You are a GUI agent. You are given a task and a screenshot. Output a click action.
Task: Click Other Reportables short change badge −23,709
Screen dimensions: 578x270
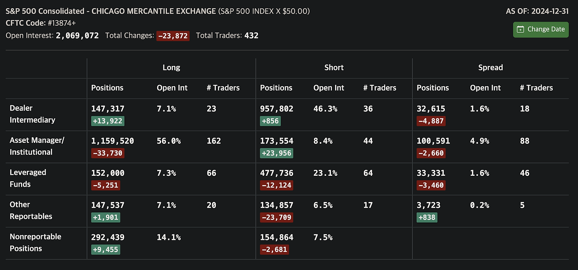click(276, 218)
